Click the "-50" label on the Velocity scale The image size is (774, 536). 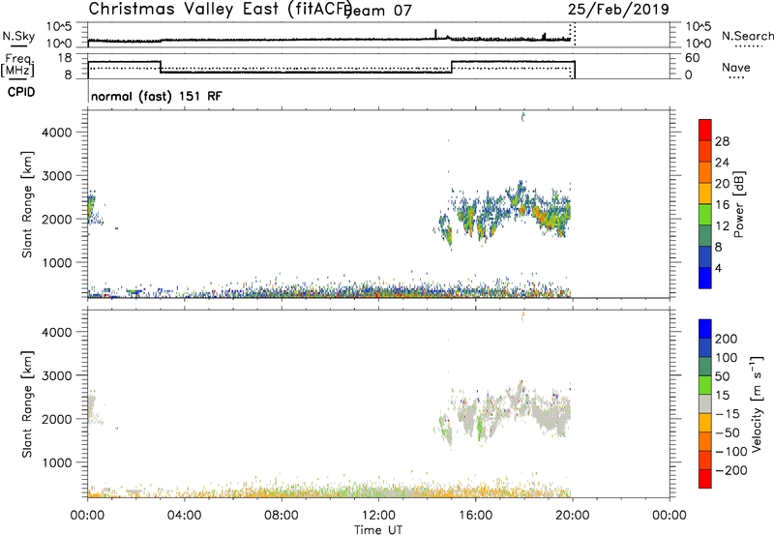coord(728,433)
